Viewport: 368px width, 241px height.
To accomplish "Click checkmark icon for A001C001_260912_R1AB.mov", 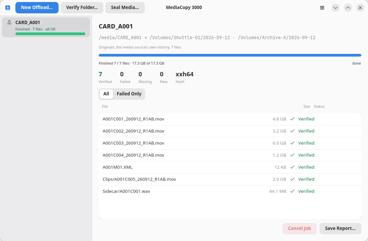I will (x=292, y=119).
